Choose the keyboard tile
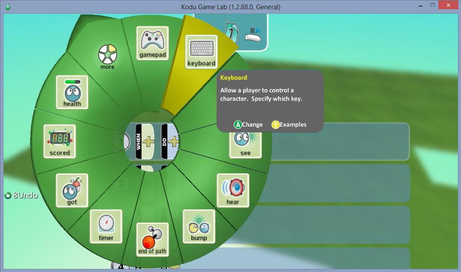 (201, 52)
